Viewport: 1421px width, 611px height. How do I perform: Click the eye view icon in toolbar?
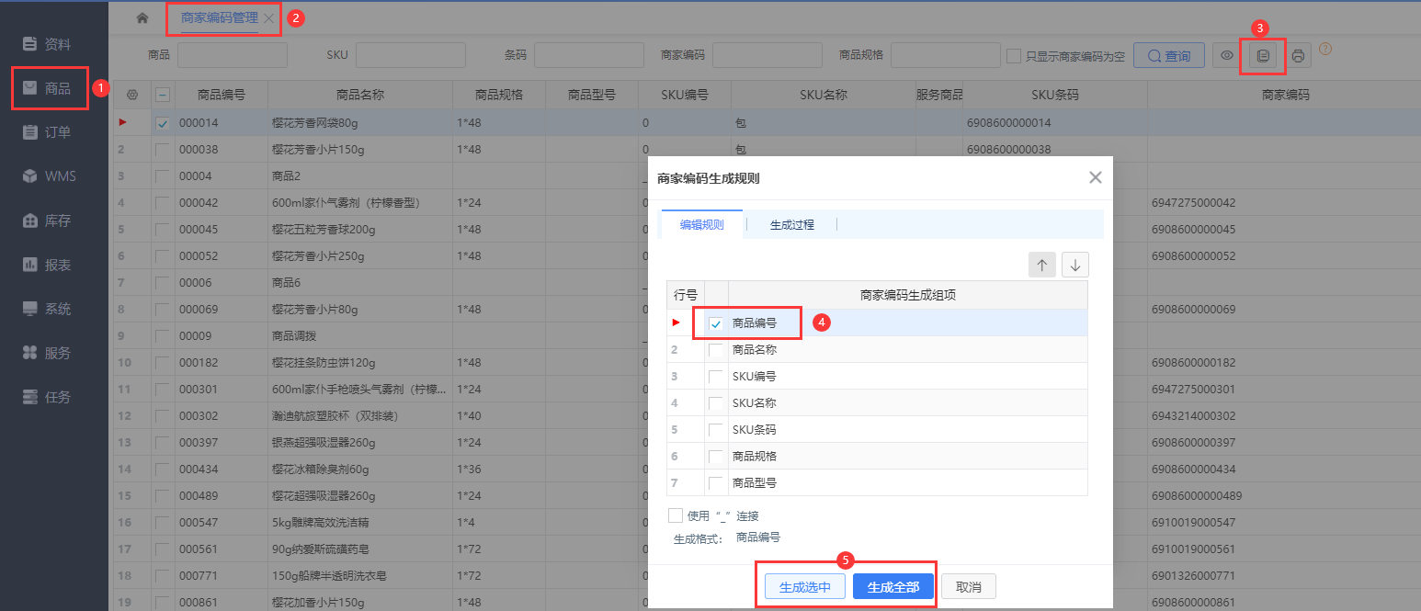[x=1226, y=56]
